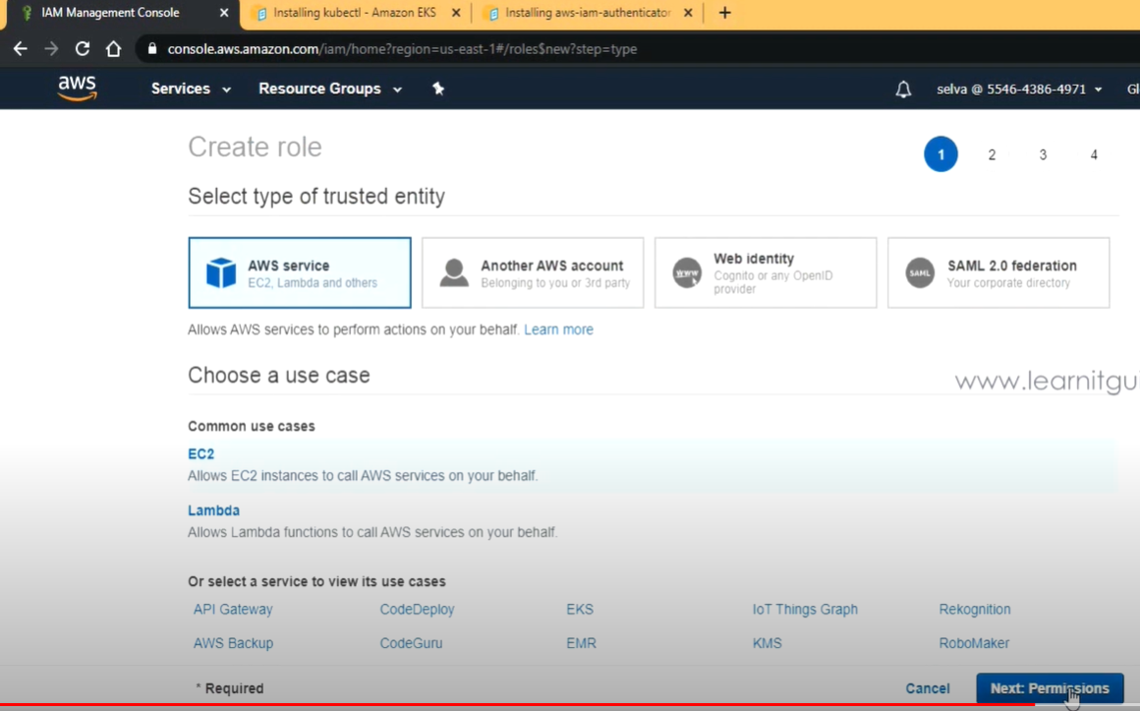Switch to the Installing kubectl - Amazon EKS tab

[x=355, y=13]
